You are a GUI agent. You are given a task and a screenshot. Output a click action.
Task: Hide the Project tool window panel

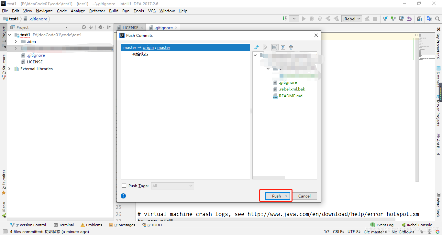[x=109, y=27]
